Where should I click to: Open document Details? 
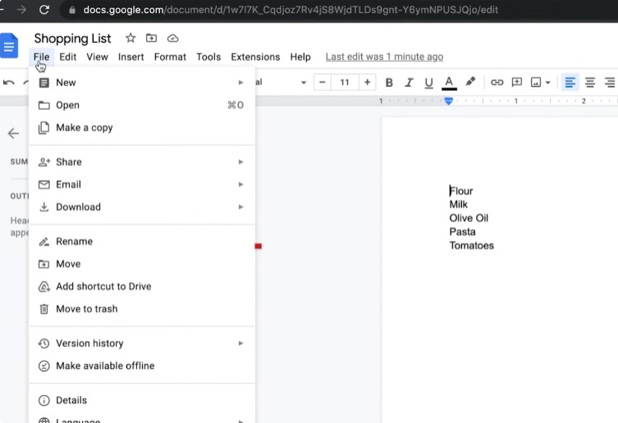coord(141,400)
